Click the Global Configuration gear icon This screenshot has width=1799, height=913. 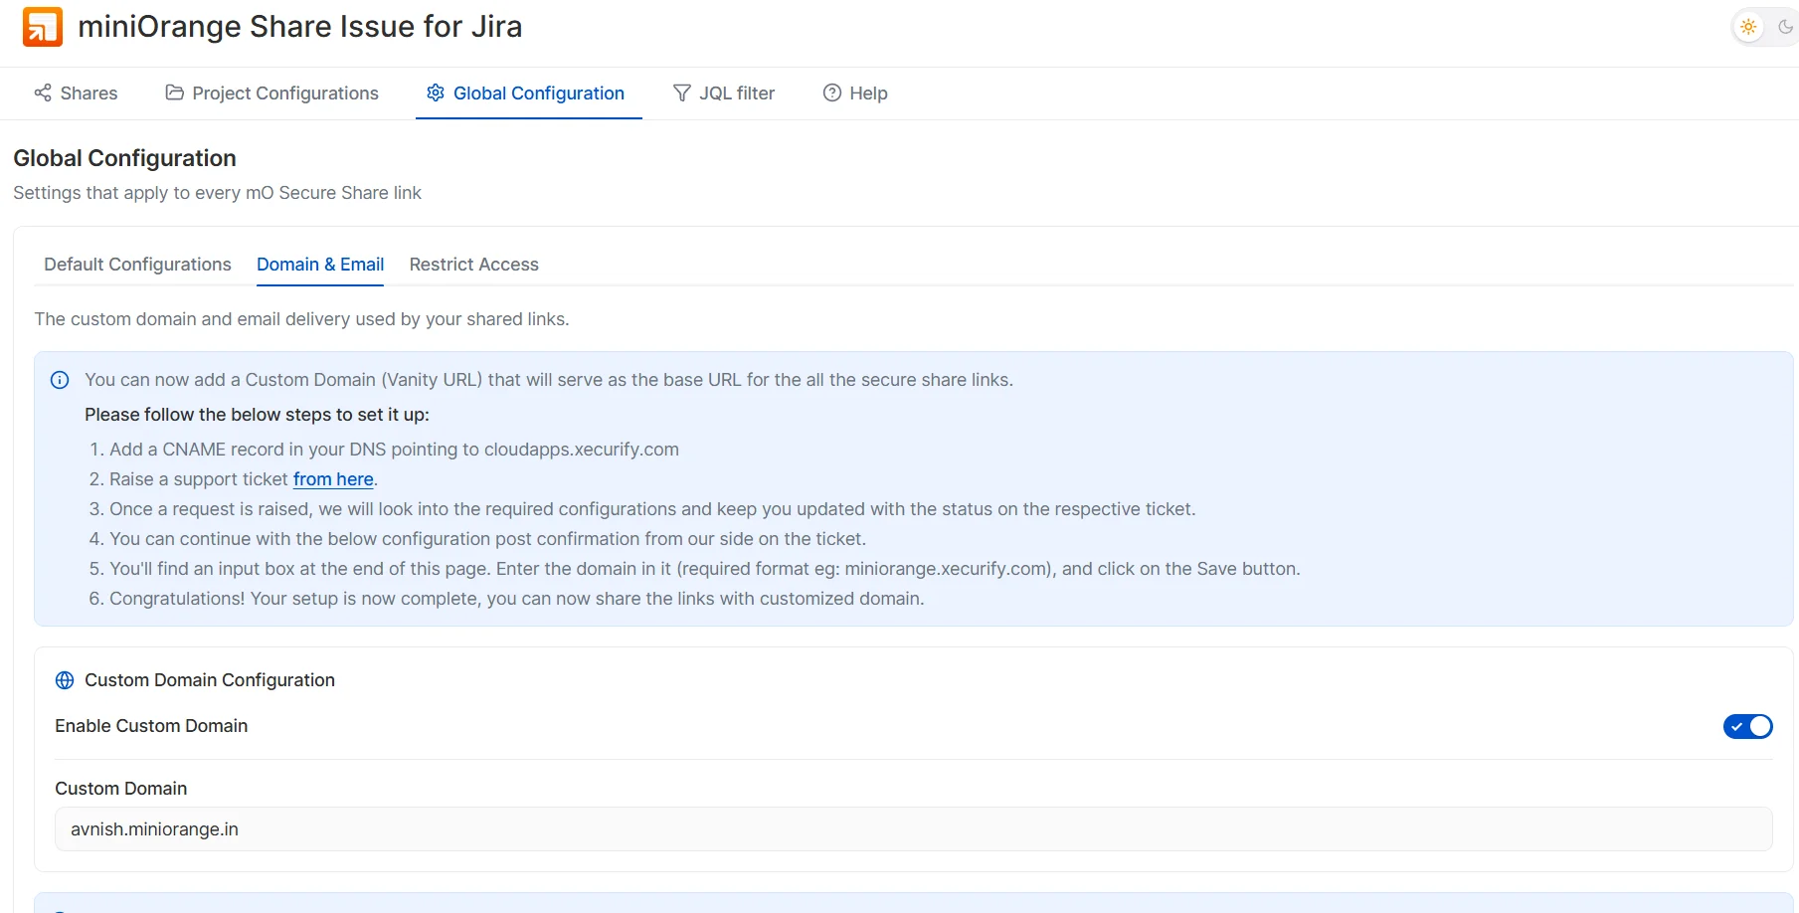pos(436,92)
